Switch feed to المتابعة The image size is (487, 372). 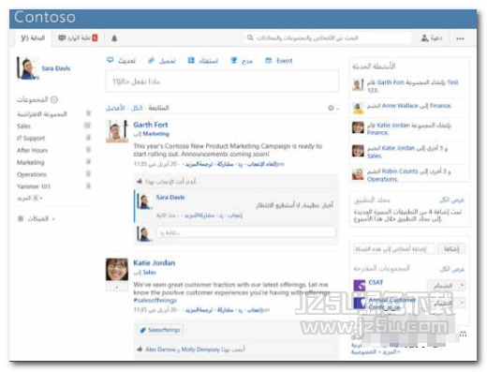coord(158,108)
